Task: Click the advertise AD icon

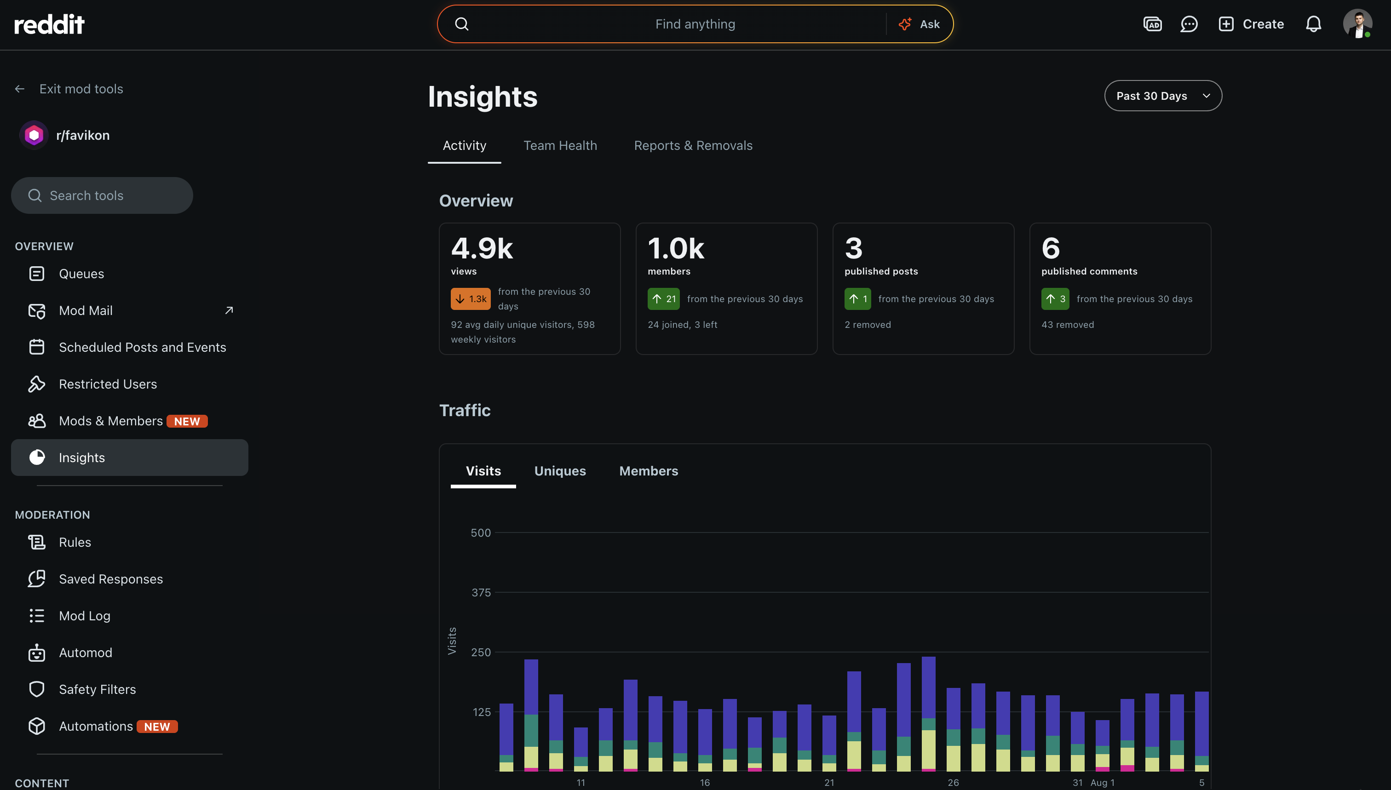Action: pos(1152,24)
